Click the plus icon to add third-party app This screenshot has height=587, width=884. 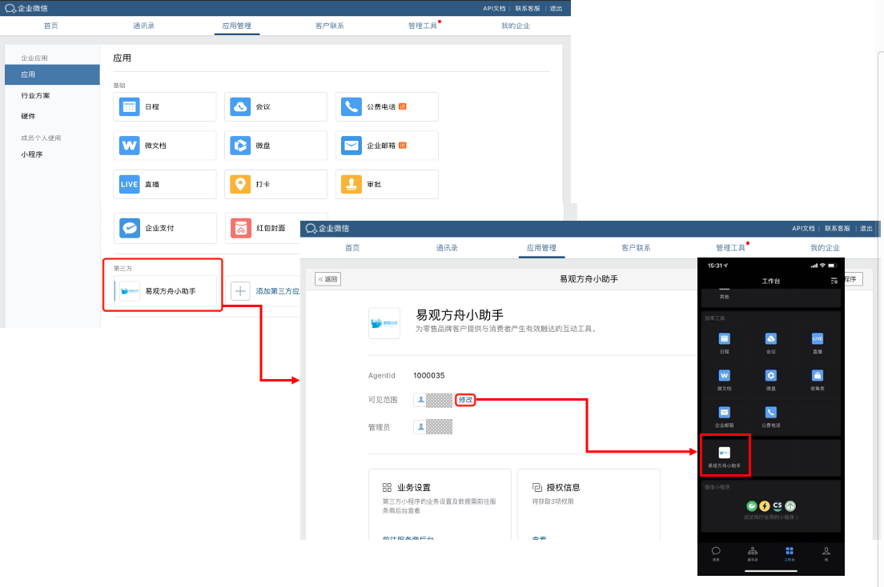tap(240, 291)
